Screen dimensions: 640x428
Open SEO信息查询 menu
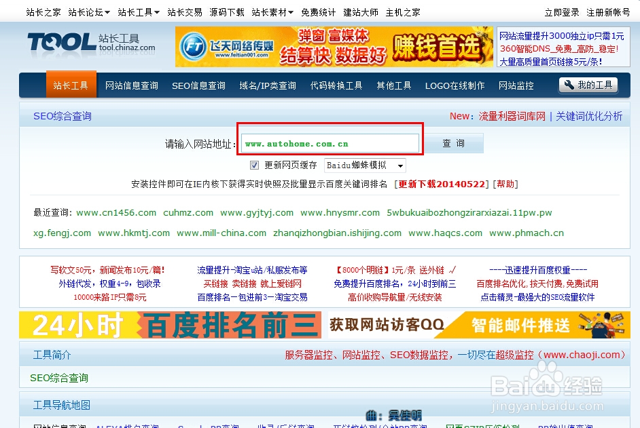click(198, 85)
